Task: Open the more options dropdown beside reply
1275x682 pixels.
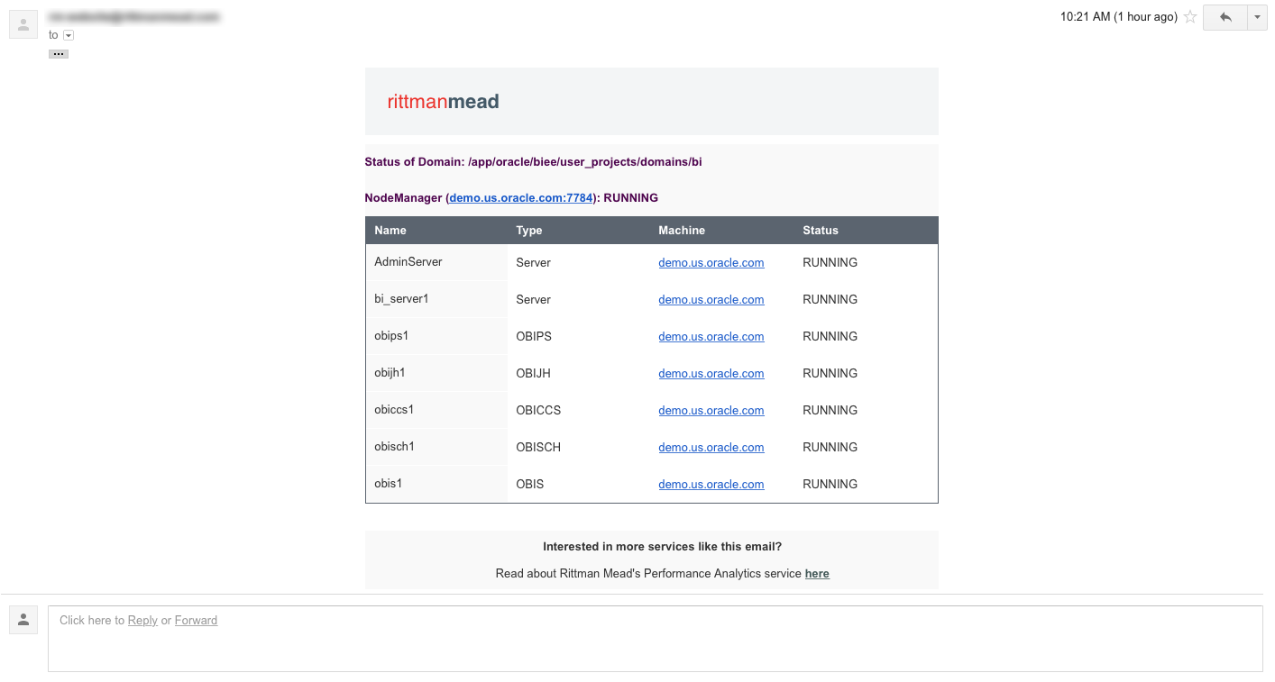Action: click(x=1257, y=17)
